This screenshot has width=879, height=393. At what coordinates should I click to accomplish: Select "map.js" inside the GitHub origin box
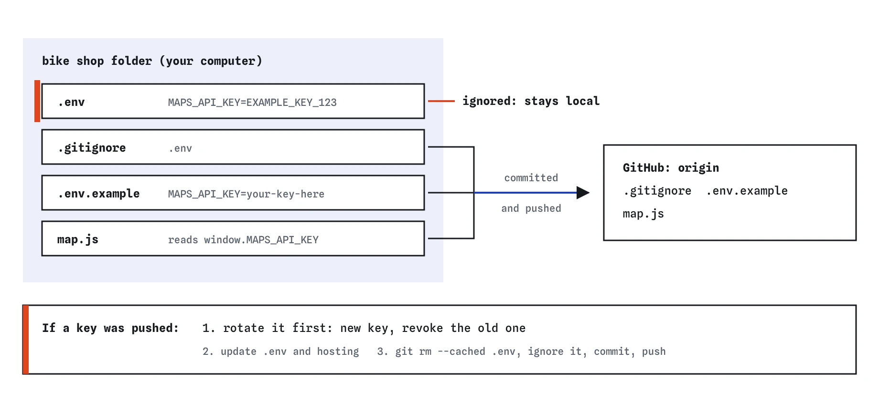click(643, 214)
